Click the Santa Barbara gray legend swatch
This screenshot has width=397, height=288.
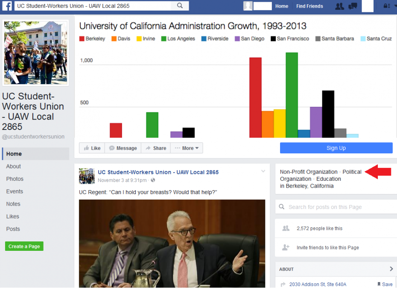click(318, 38)
